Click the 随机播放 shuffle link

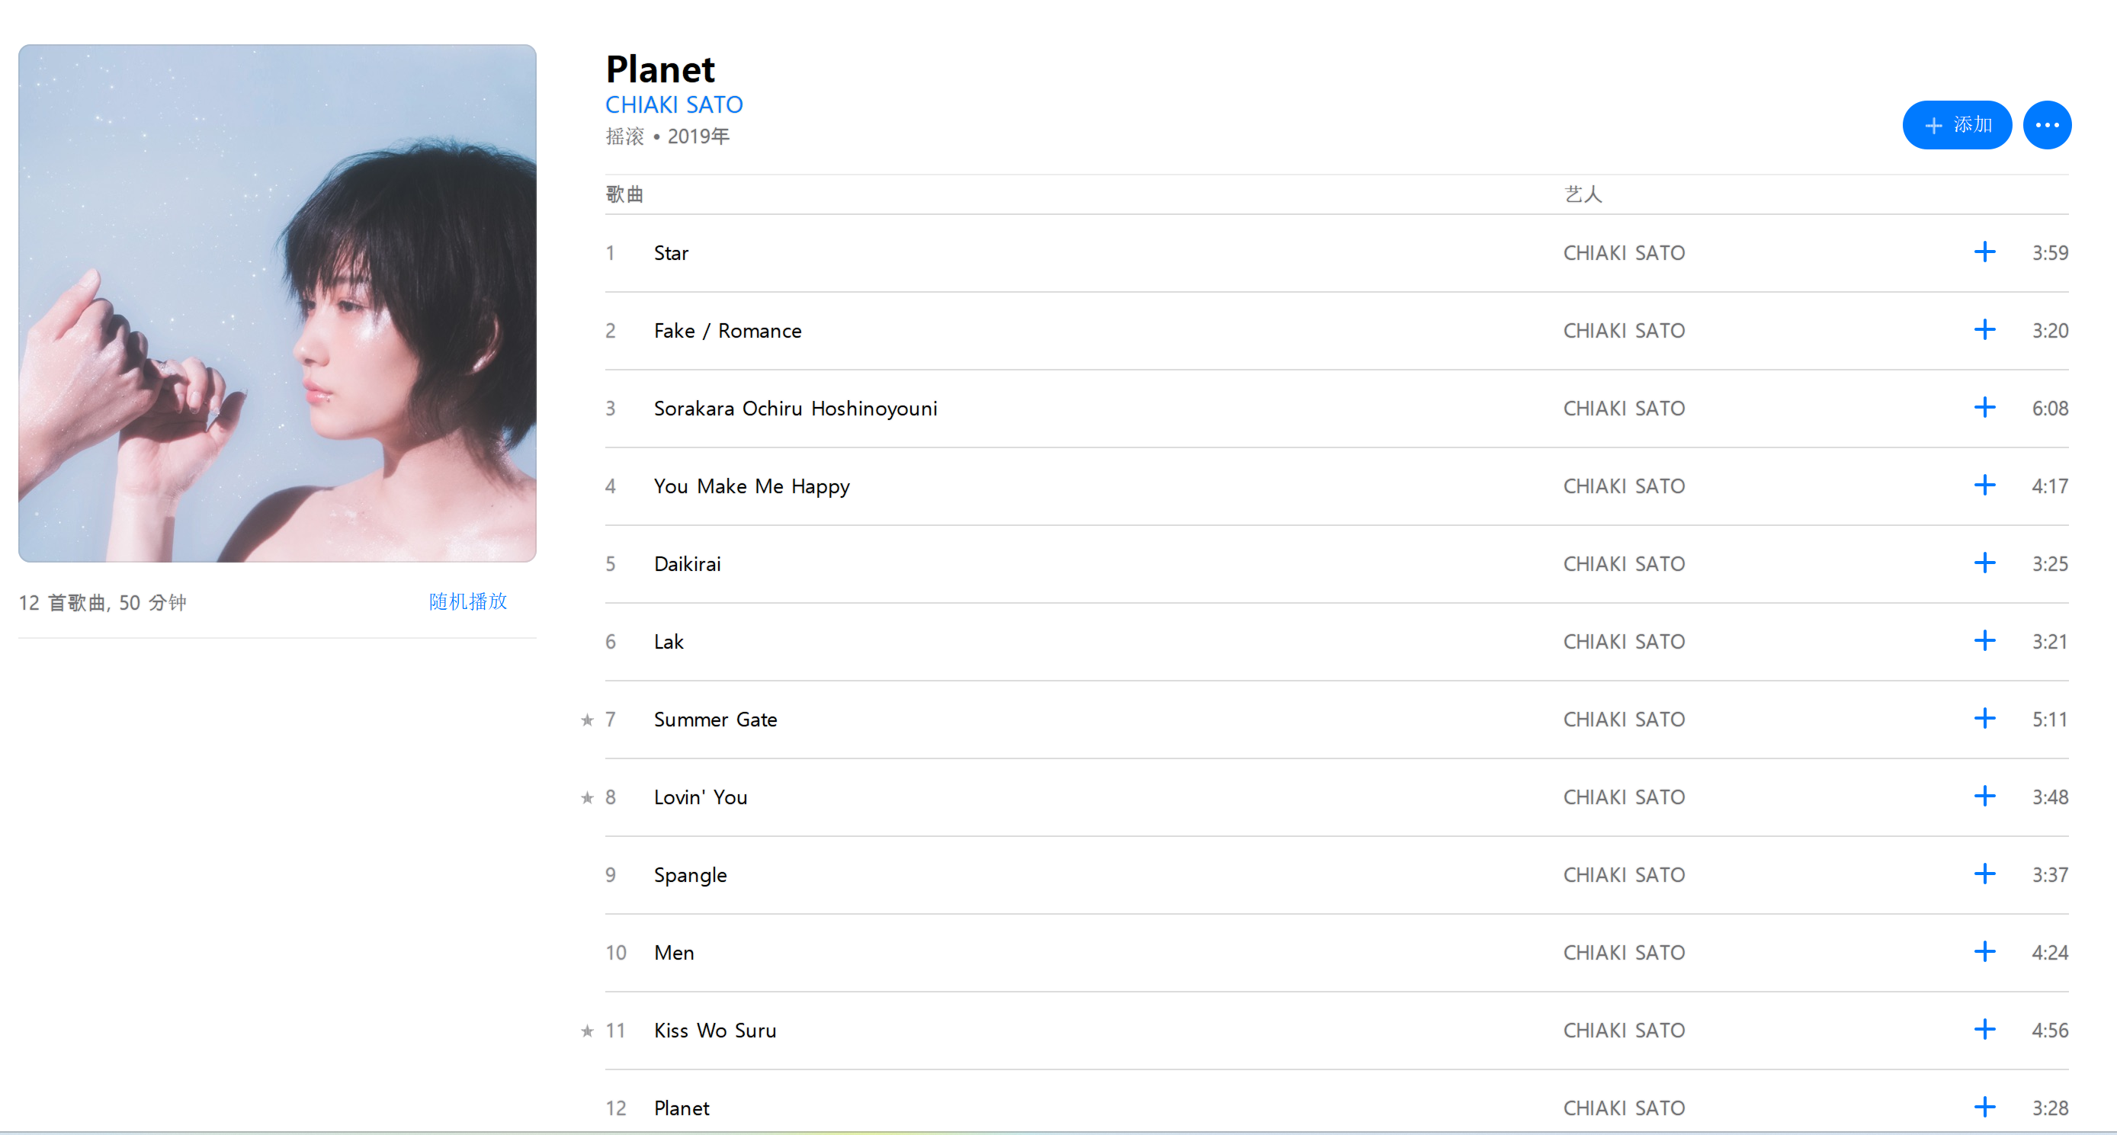467,601
